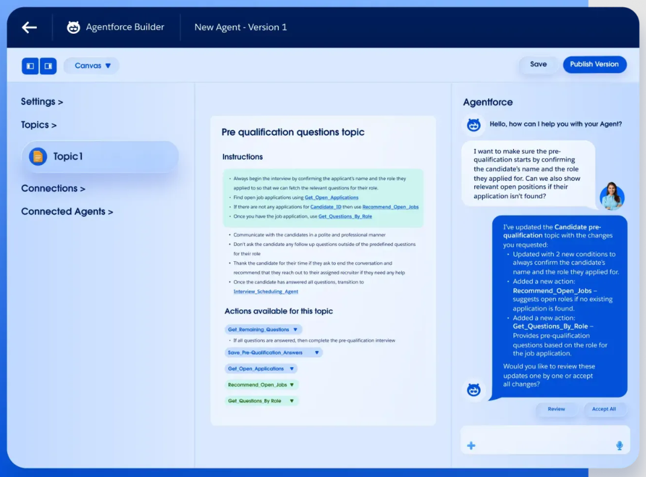
Task: Open the Candidate_ID link
Action: (x=325, y=207)
